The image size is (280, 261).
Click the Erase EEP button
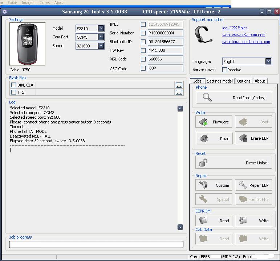[x=253, y=138]
